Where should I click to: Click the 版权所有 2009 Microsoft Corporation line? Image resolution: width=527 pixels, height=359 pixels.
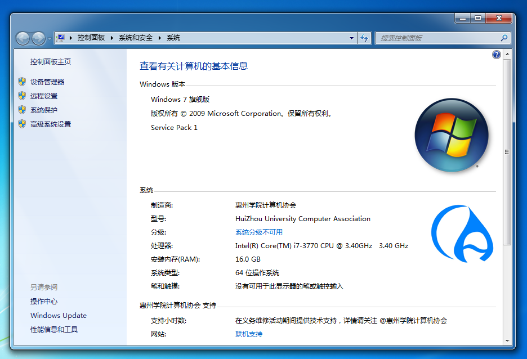242,114
